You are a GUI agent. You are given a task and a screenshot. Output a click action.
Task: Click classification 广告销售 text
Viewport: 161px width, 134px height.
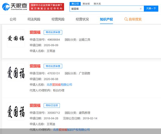click(85, 73)
